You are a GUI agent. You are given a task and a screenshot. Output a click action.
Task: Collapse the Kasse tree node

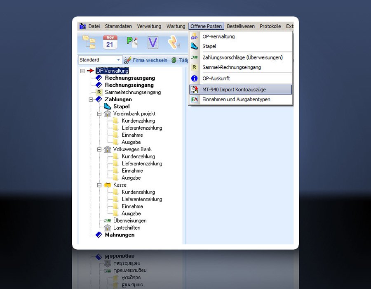pos(99,185)
